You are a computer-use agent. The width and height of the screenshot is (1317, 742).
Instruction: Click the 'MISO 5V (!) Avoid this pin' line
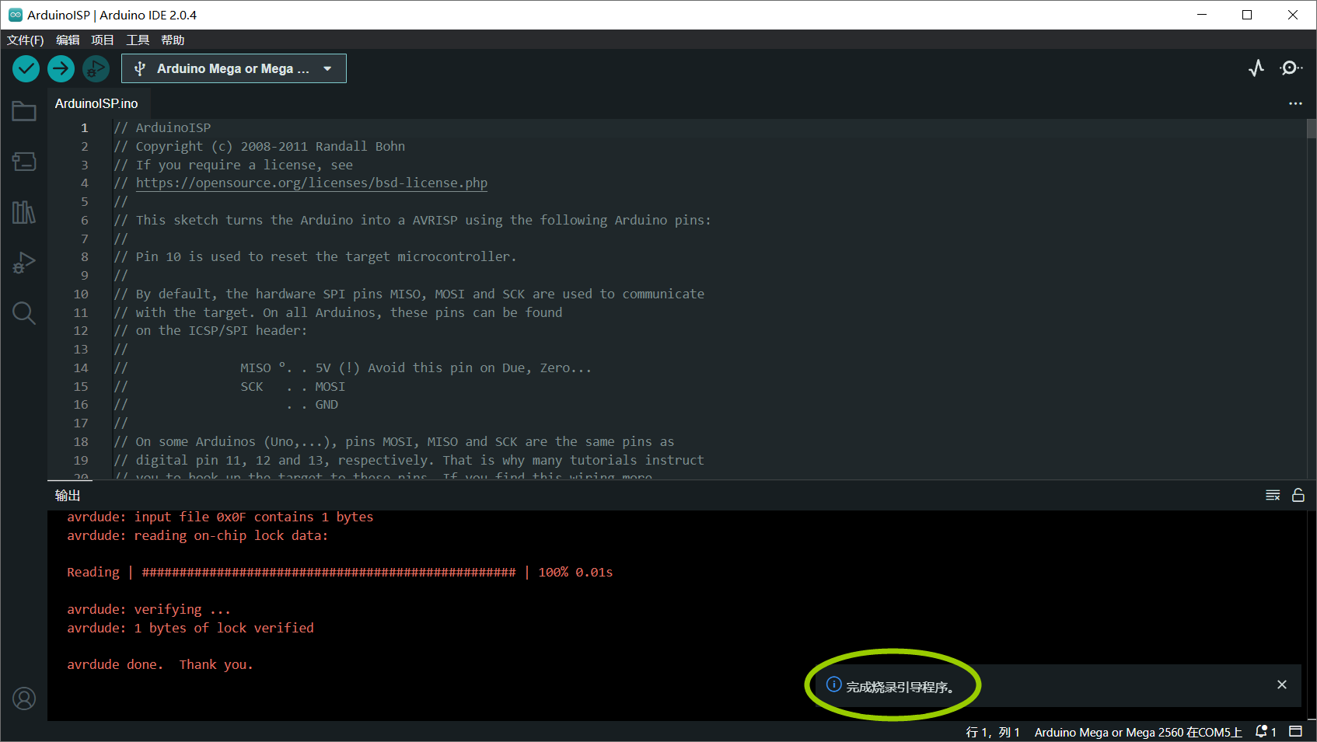[353, 368]
